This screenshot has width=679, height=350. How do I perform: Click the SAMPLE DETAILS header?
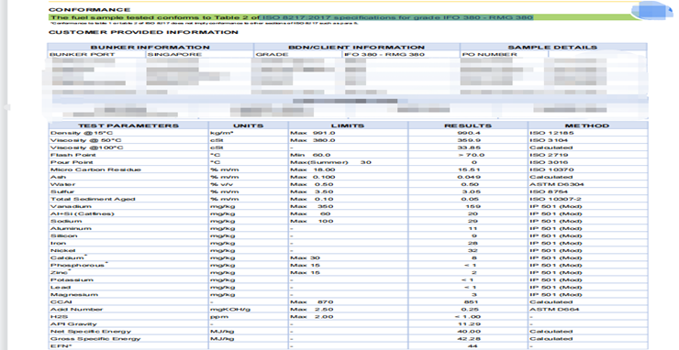[x=552, y=47]
